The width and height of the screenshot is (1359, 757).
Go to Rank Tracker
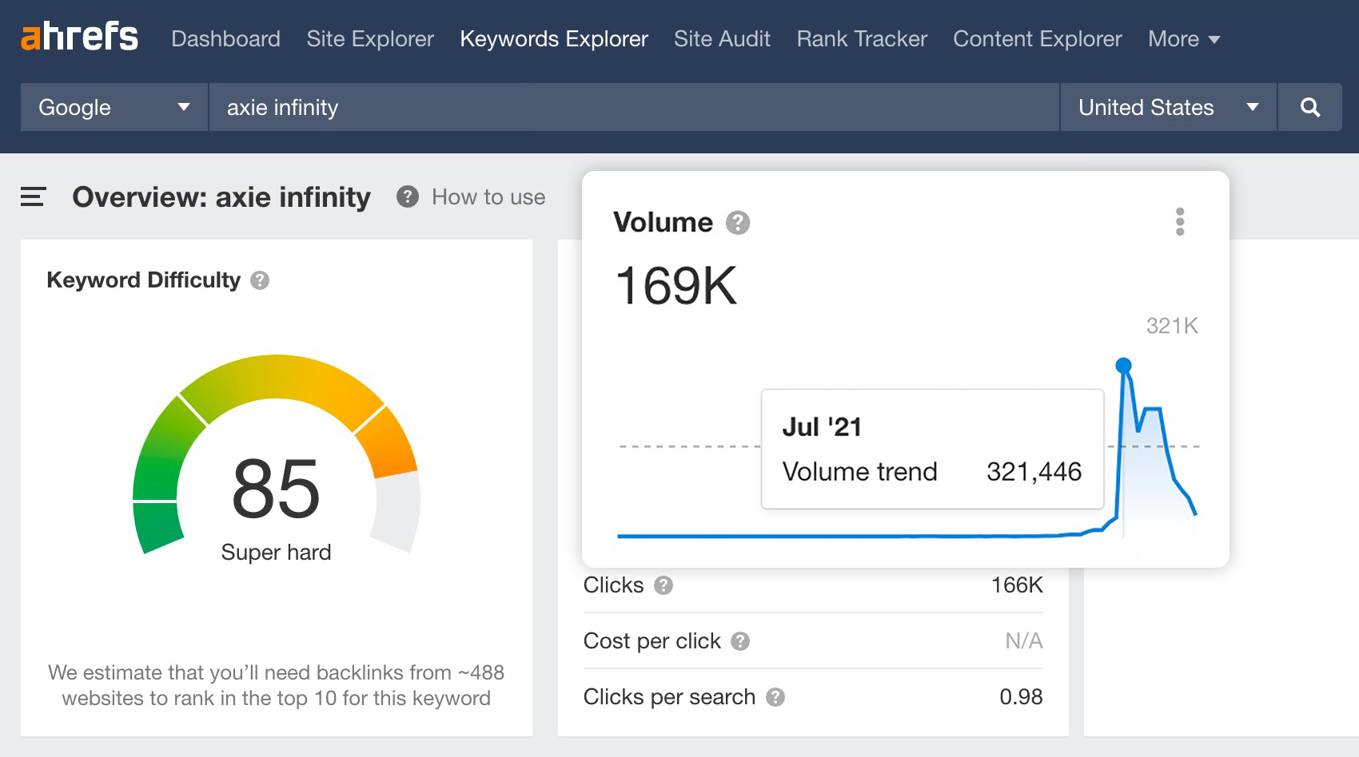pos(860,38)
